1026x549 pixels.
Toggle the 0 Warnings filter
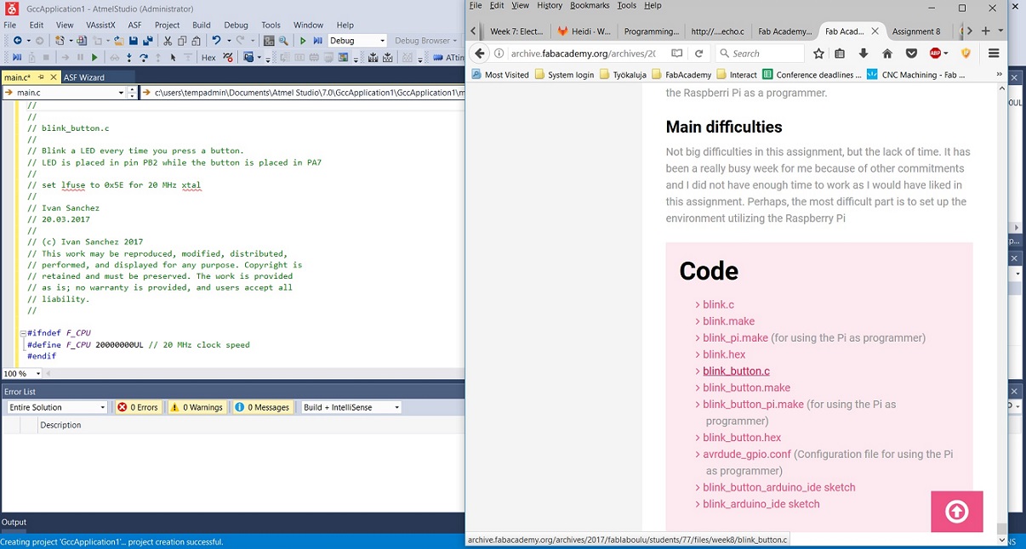coord(197,407)
